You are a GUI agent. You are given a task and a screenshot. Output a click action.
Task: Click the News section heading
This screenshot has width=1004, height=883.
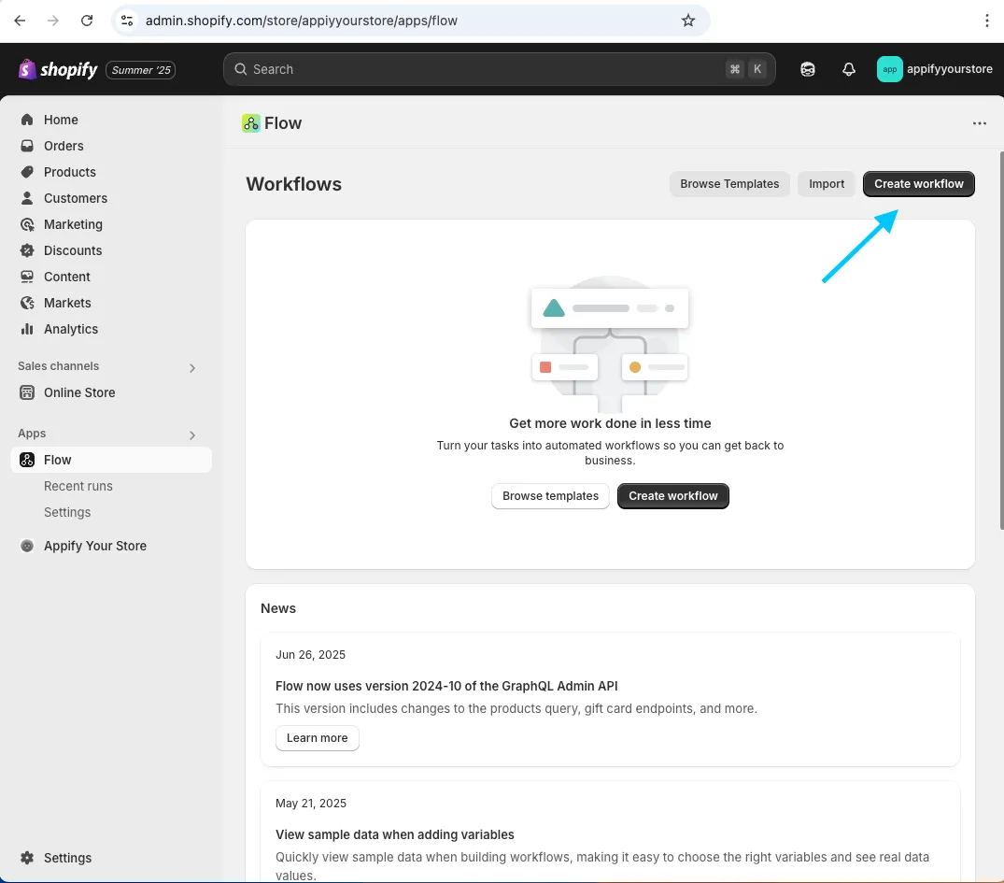[278, 608]
